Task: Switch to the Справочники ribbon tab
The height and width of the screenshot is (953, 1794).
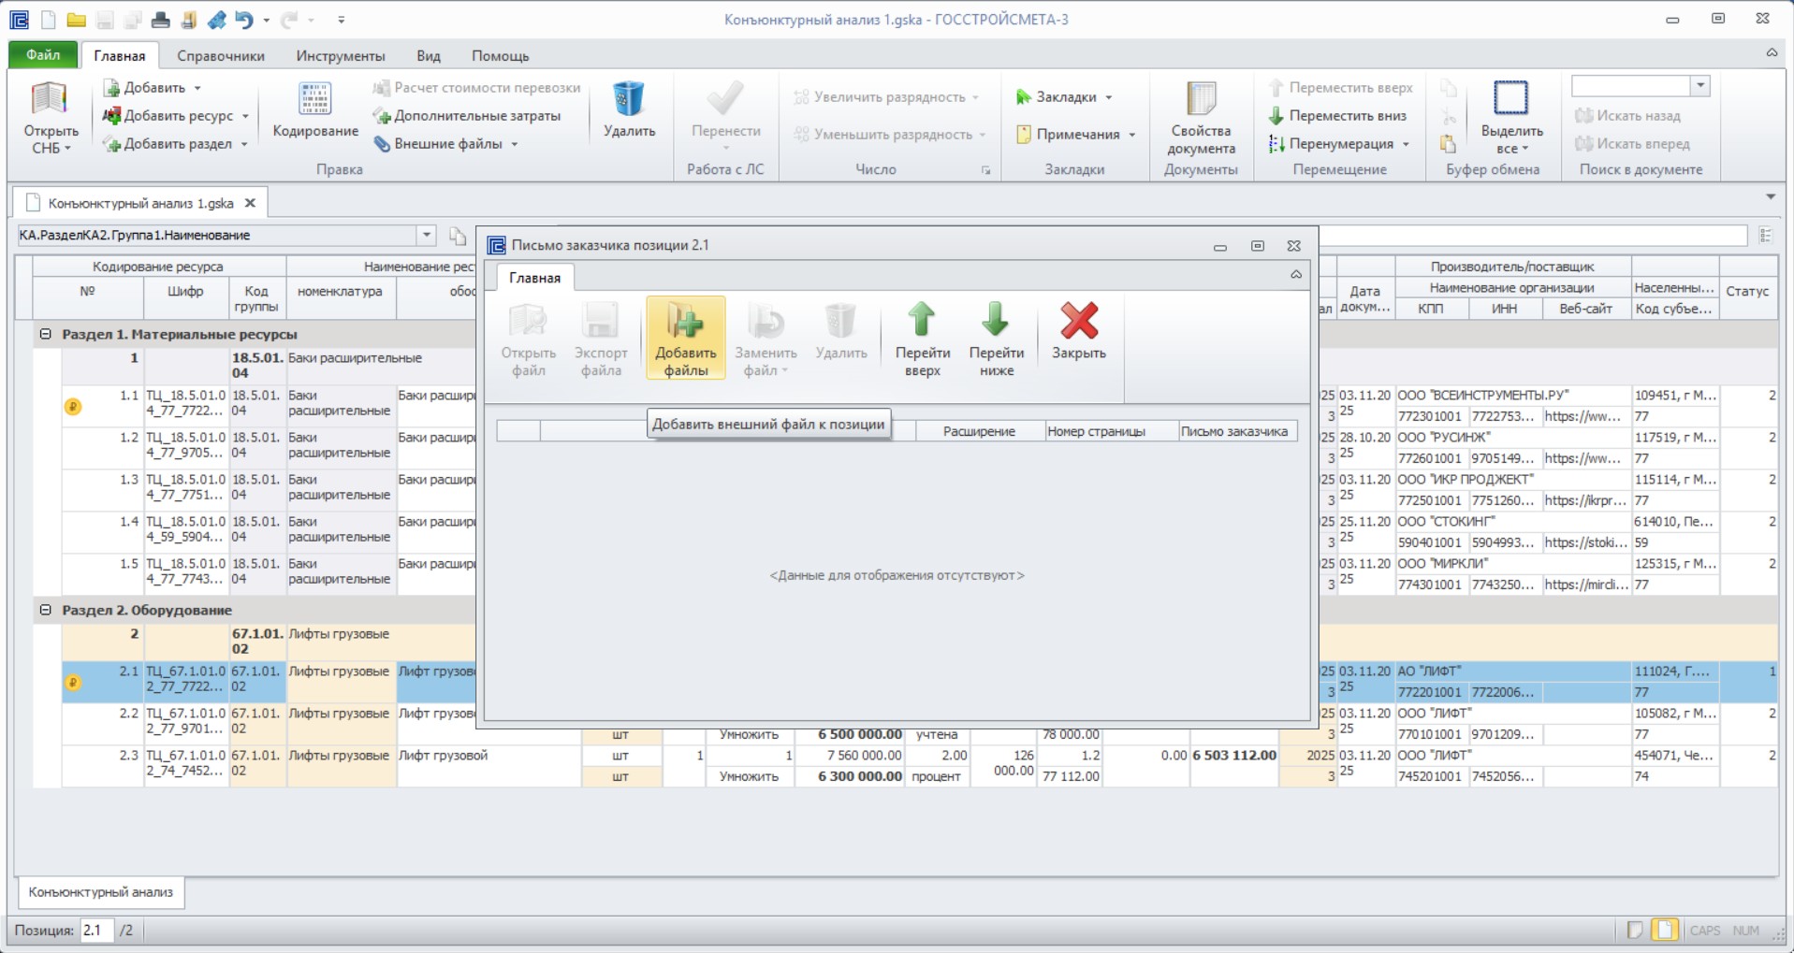Action: pyautogui.click(x=220, y=56)
